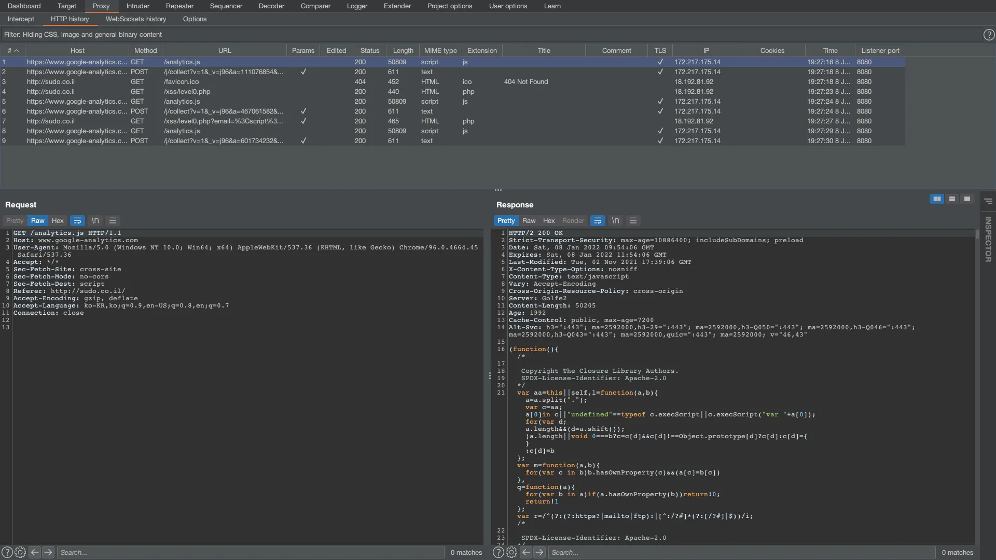Open the Request panel hamburger options menu

coord(113,221)
